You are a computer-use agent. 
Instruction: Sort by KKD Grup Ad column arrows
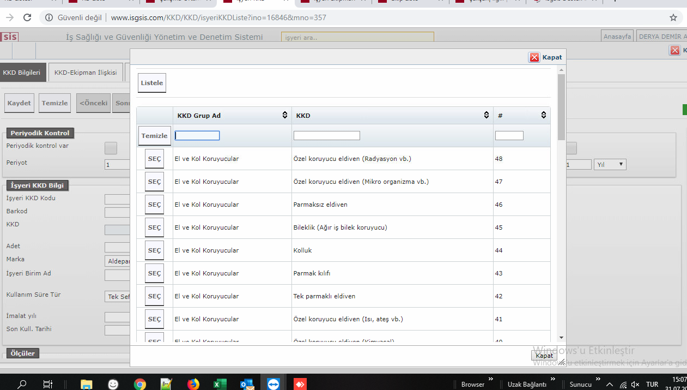tap(284, 115)
